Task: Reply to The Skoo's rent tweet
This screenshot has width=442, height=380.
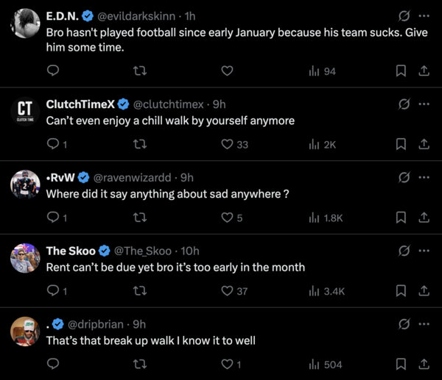Action: click(x=53, y=291)
